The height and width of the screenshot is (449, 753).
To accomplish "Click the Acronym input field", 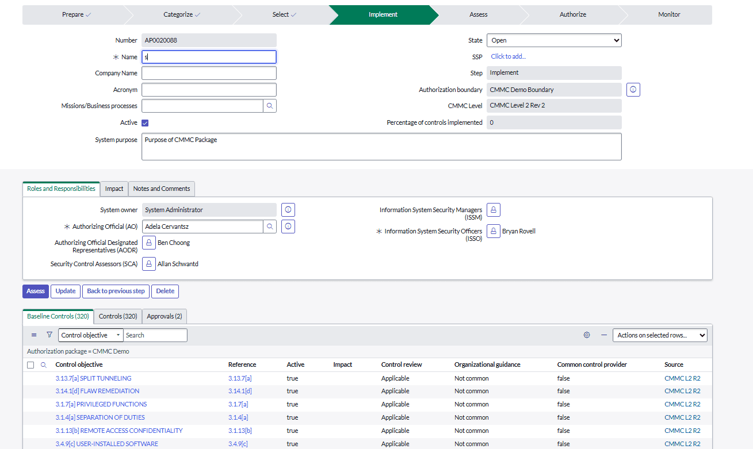I will point(209,90).
